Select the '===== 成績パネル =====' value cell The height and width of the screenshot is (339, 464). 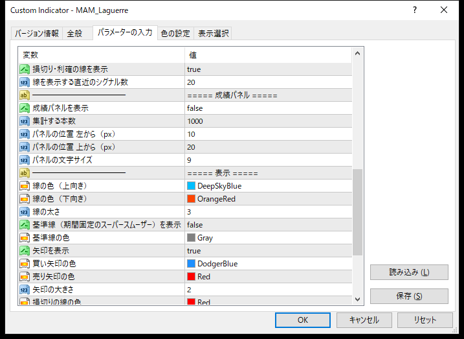[268, 95]
